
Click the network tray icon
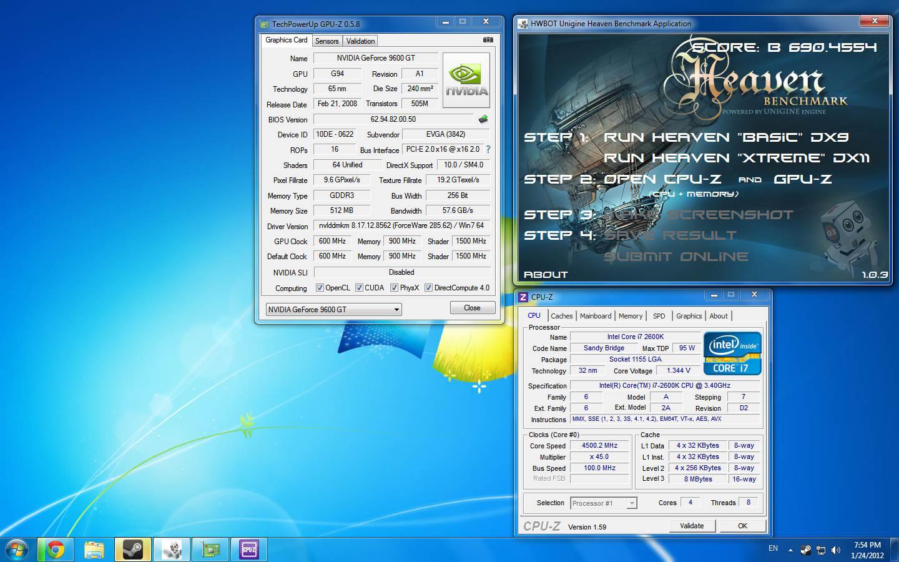[x=821, y=550]
